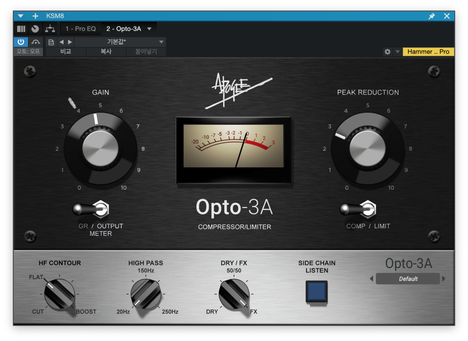Close the KSM8 plugin window
Viewport: 468px width, 341px height.
click(447, 16)
